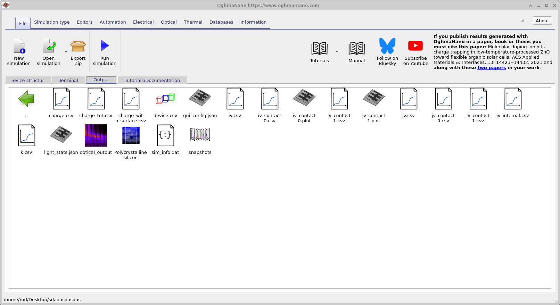Image resolution: width=560 pixels, height=305 pixels.
Task: Open the Automation ribbon tab
Action: point(113,22)
